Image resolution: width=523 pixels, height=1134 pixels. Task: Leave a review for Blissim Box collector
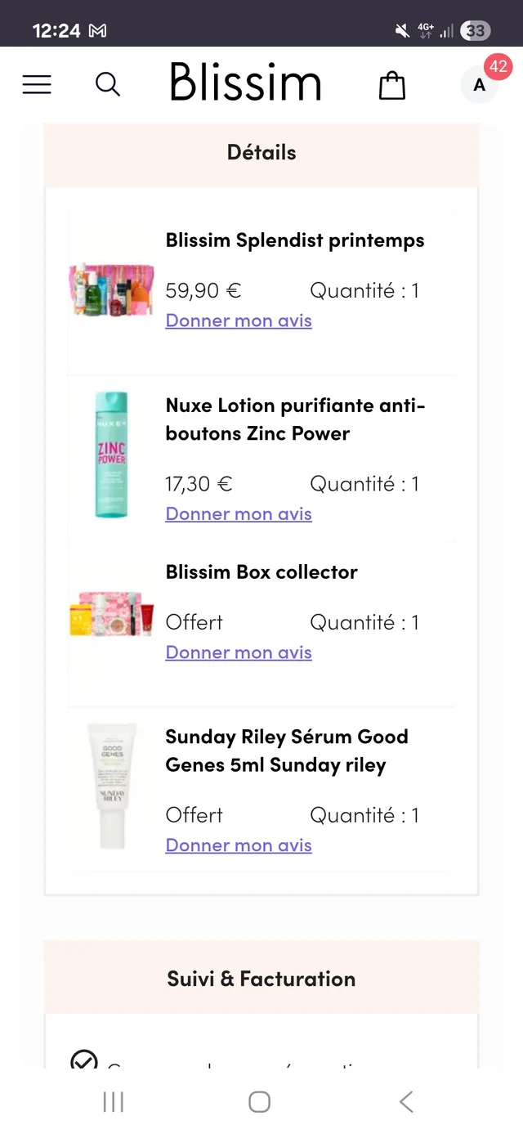(x=239, y=652)
